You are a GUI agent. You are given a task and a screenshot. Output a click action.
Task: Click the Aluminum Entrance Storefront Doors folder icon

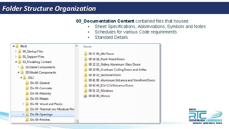coord(86,80)
